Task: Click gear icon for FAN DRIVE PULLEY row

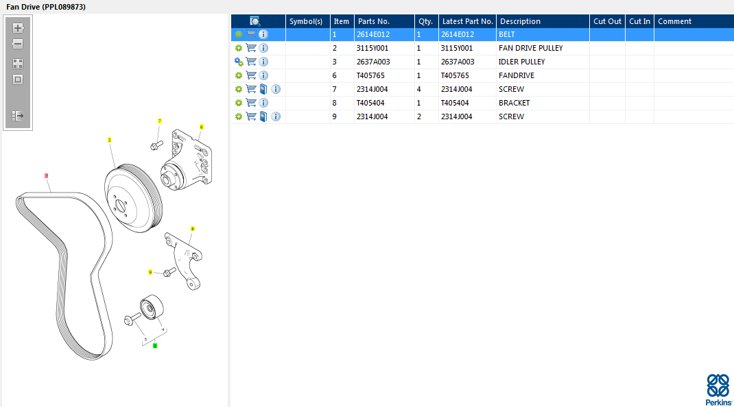Action: [x=239, y=48]
